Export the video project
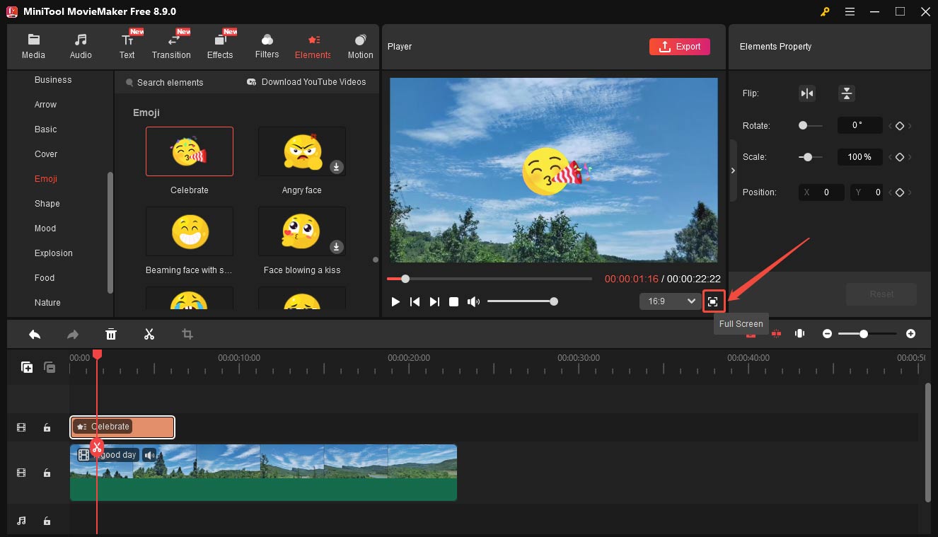The width and height of the screenshot is (938, 537). (679, 47)
